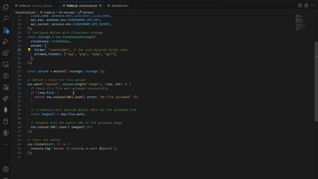
Task: Click line number 37 in gutter
Action: tap(19, 114)
